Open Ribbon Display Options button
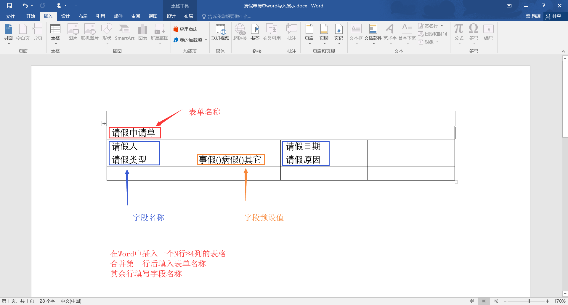 [x=509, y=6]
